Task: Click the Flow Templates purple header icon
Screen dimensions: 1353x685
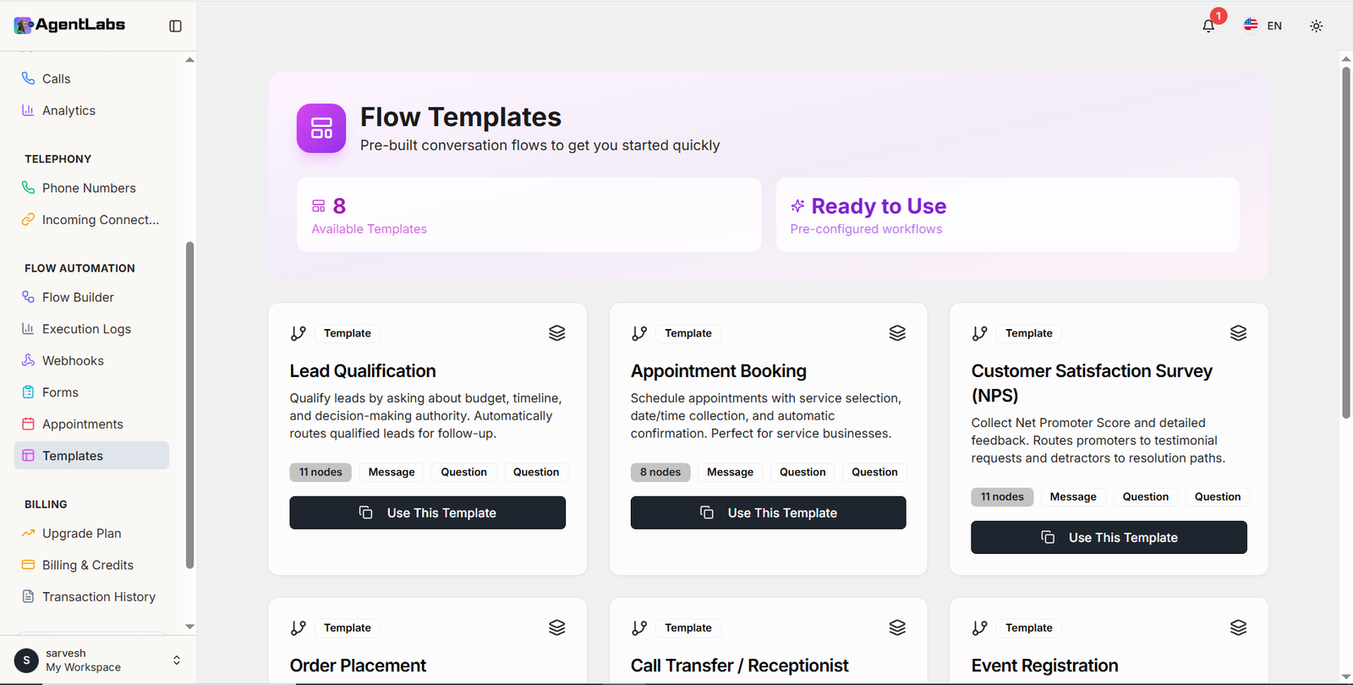Action: point(321,129)
